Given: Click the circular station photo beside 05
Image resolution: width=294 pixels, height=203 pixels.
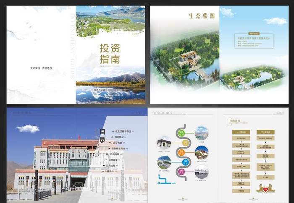Looking at the screenshot, I should click(202, 172).
